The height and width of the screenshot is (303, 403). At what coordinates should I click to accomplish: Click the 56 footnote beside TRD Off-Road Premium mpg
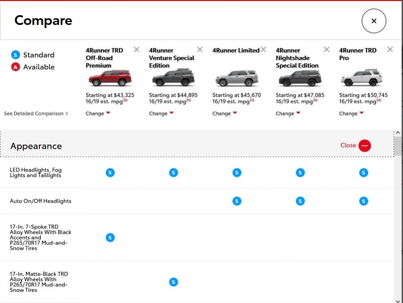(125, 100)
